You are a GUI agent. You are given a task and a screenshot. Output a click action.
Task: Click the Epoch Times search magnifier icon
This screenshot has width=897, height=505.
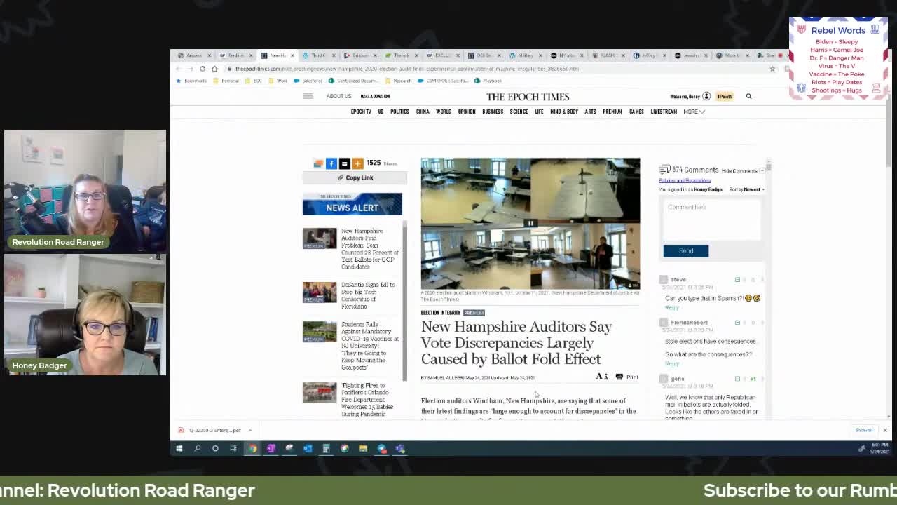(x=748, y=97)
